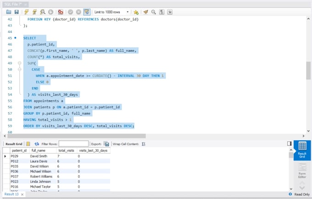
Task: Select the Result Grid view button on right panel
Action: [302, 150]
